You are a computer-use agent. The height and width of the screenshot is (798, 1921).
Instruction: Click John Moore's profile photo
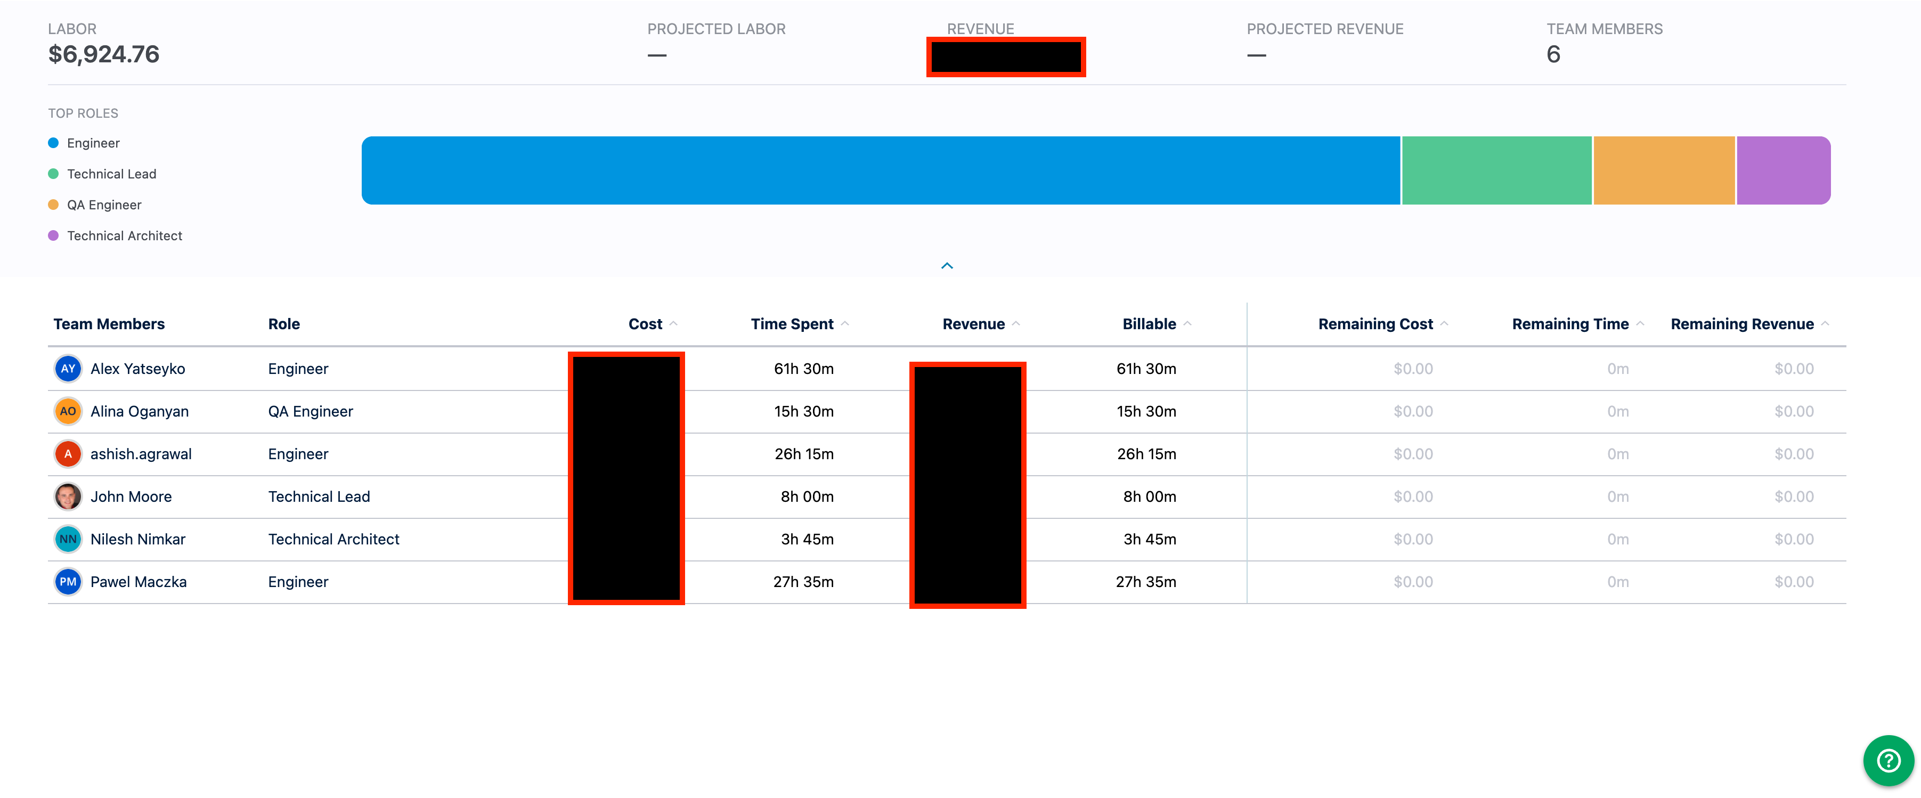tap(68, 496)
